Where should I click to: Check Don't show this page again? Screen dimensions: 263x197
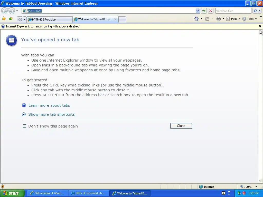tap(24, 126)
